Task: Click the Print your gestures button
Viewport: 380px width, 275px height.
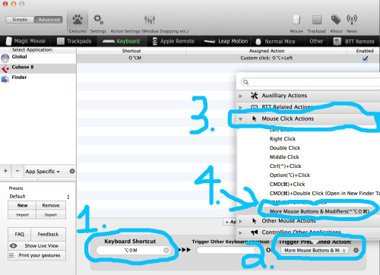Action: (x=37, y=255)
